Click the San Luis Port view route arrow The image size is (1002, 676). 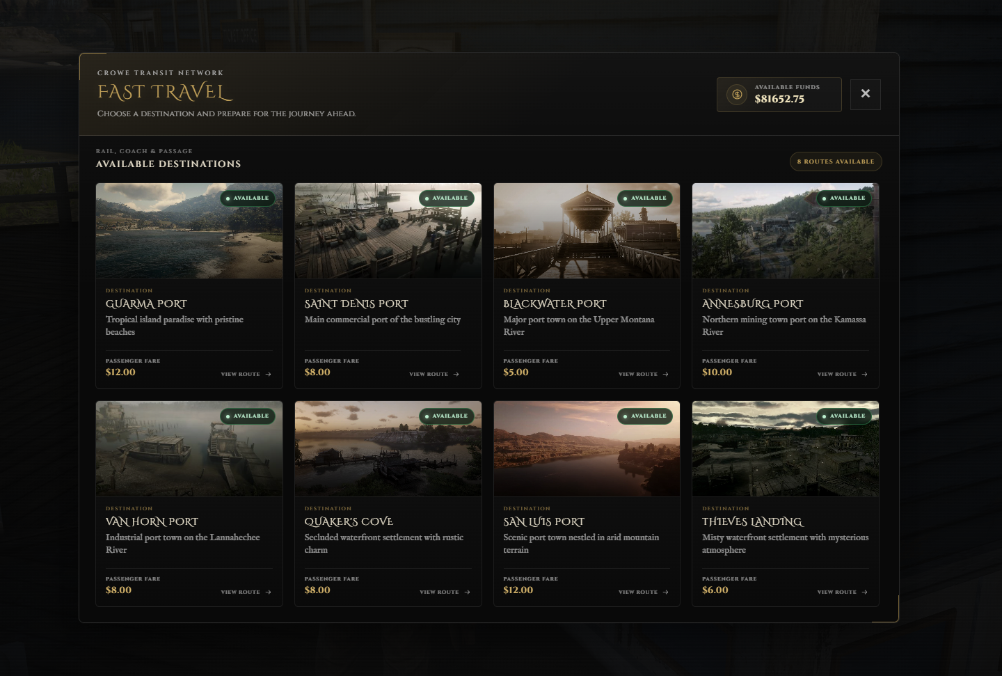coord(665,592)
